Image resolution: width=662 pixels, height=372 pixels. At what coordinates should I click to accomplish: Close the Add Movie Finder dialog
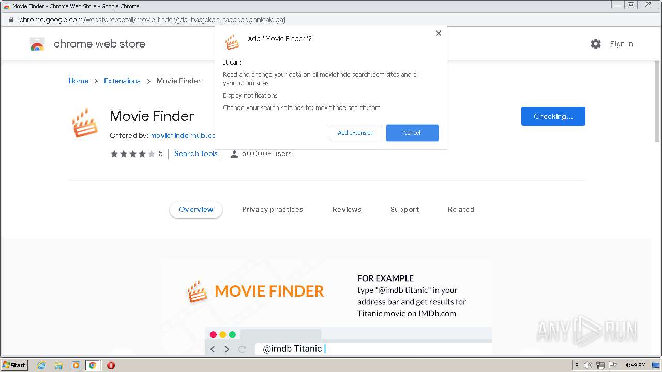[x=438, y=33]
